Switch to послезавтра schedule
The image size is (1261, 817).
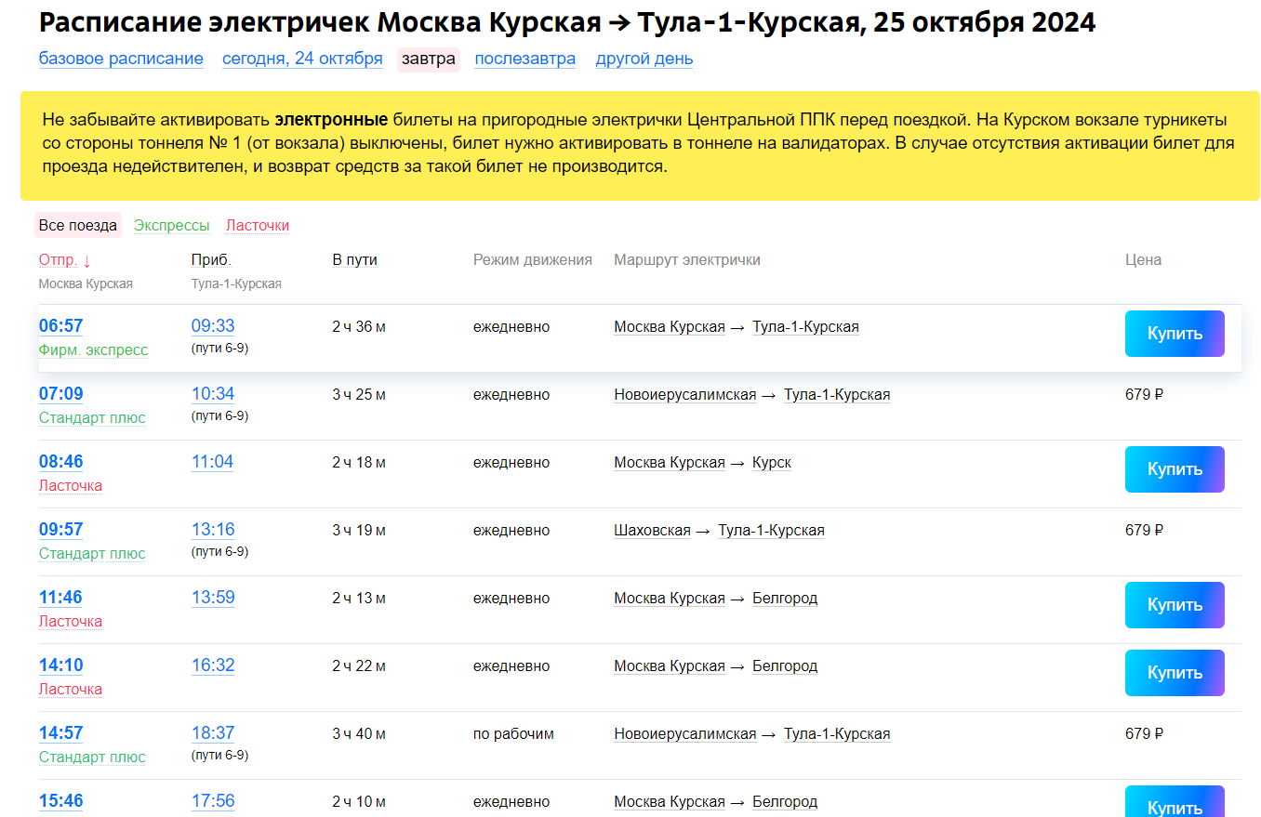(x=524, y=59)
